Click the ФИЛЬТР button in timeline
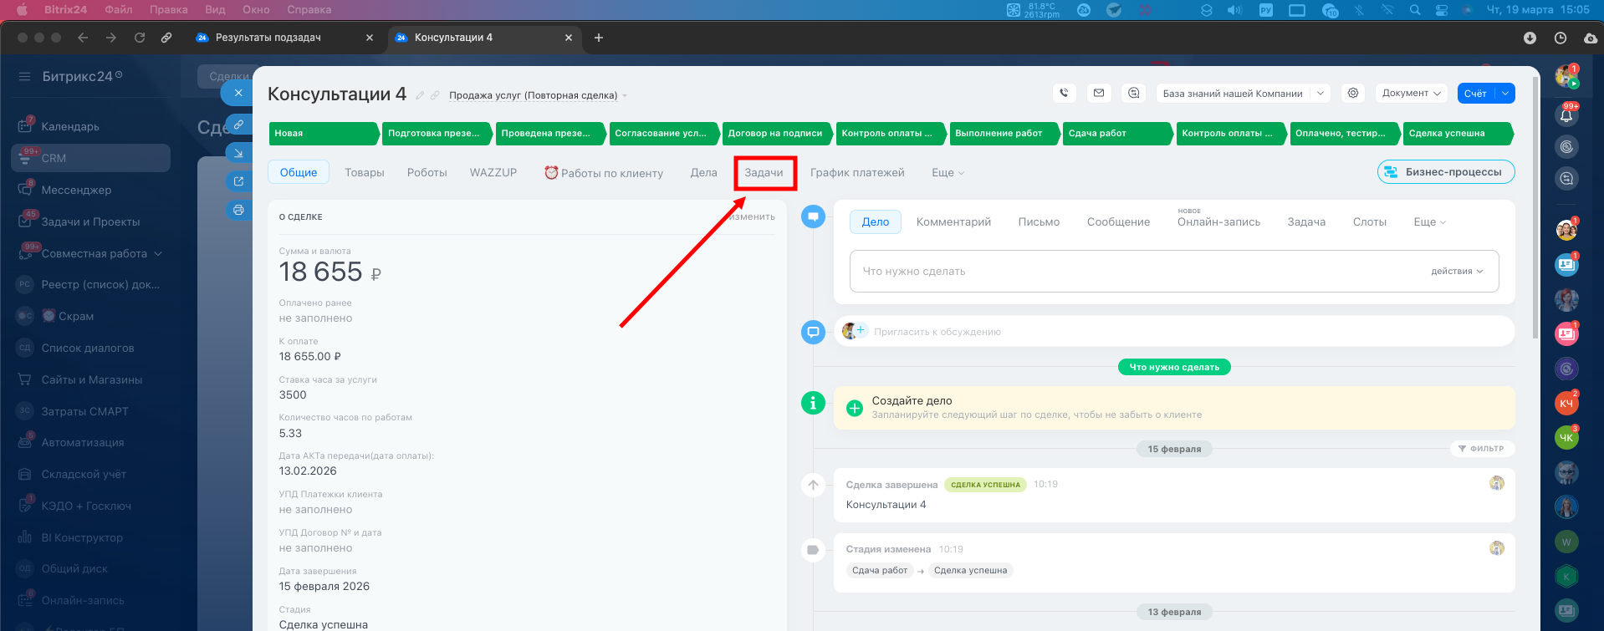Image resolution: width=1604 pixels, height=631 pixels. pyautogui.click(x=1482, y=449)
